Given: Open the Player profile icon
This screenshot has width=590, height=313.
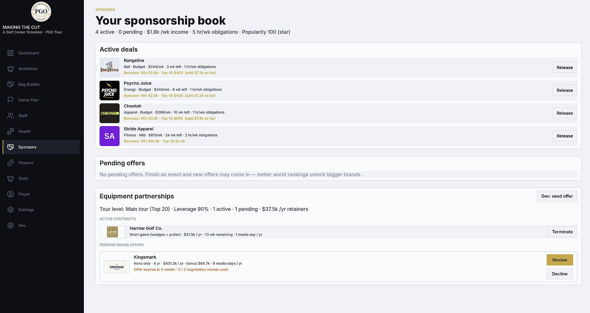Looking at the screenshot, I should point(10,194).
